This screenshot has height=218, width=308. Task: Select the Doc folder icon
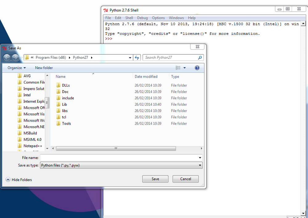pos(58,91)
